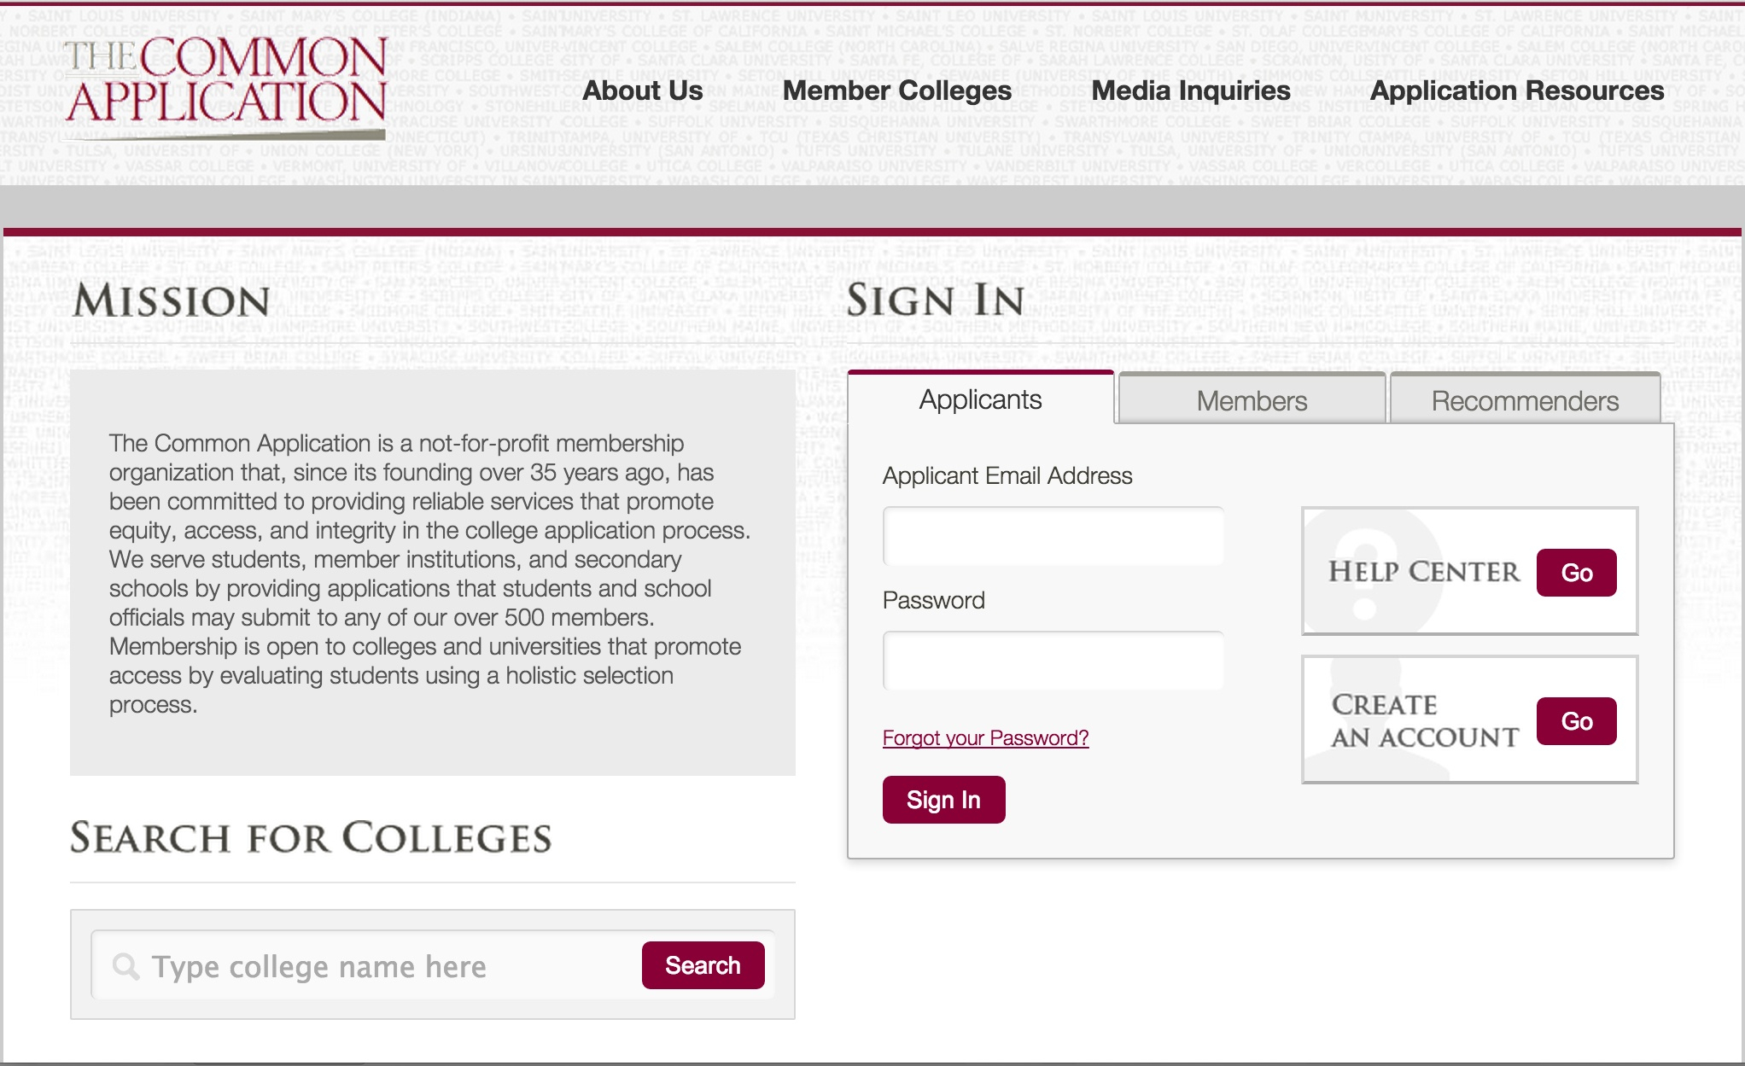Select the Applicants tab
Image resolution: width=1745 pixels, height=1066 pixels.
pyautogui.click(x=980, y=399)
